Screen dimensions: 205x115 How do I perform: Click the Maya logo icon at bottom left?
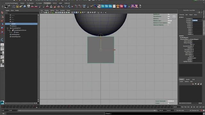point(2,103)
